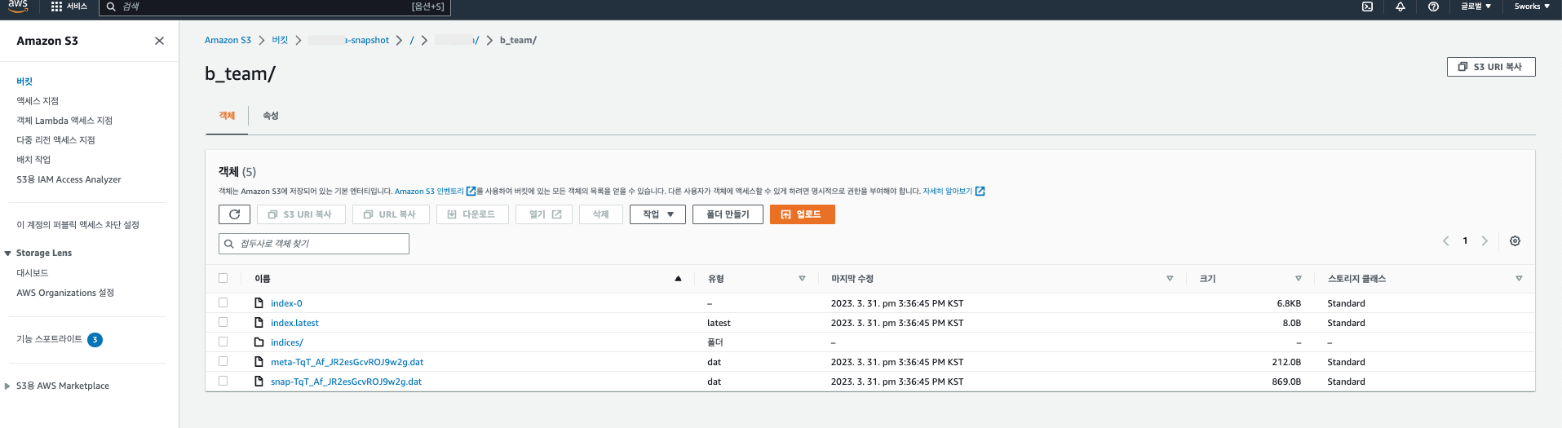Focus the 접두사로 객체 찾기 search field

tap(314, 244)
